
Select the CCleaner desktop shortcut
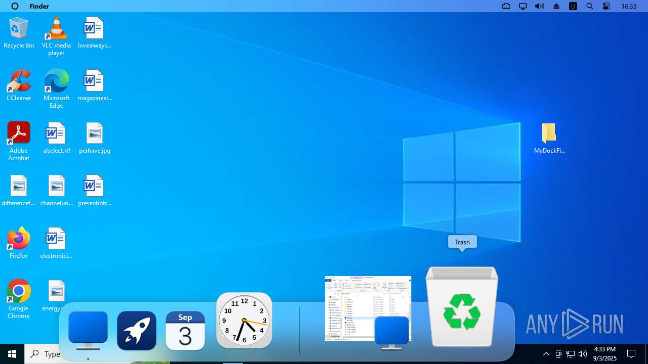[x=19, y=85]
